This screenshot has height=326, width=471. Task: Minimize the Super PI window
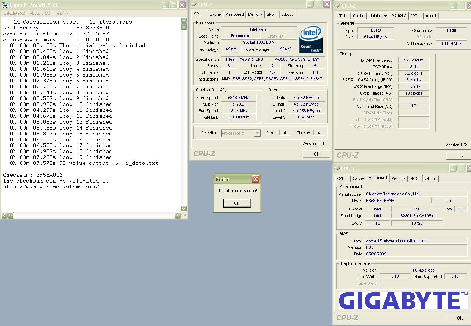point(165,5)
